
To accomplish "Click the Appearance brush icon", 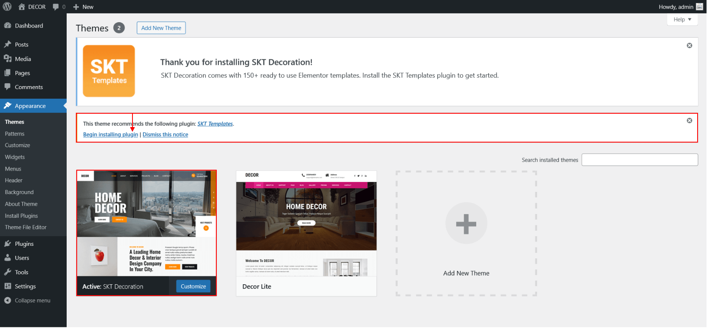I will [x=8, y=106].
